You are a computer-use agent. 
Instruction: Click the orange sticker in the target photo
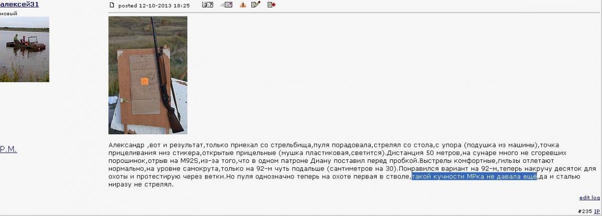(x=144, y=81)
